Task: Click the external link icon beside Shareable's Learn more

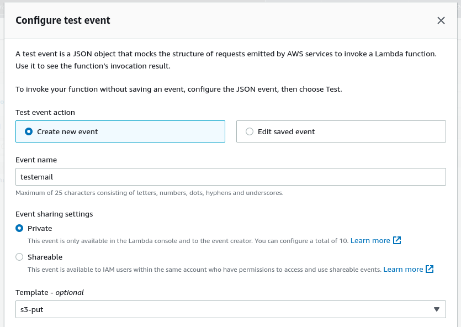Action: tap(428, 269)
